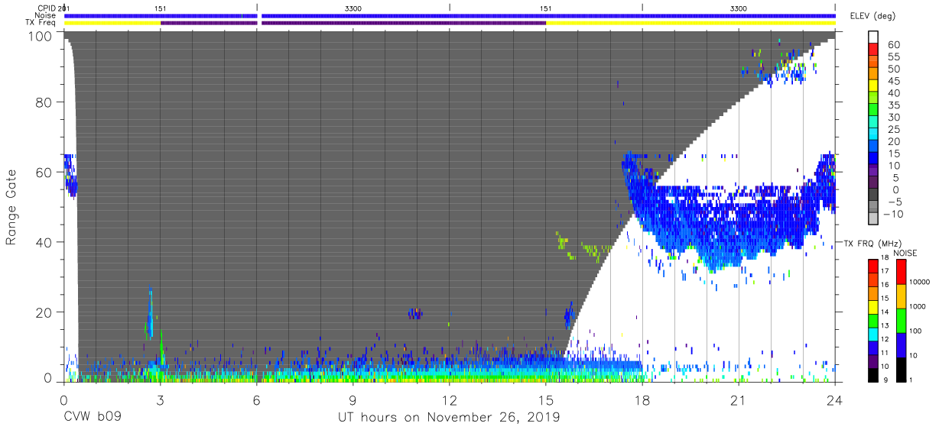939x433 pixels.
Task: Click the orange-yellow swatch in the NOISE legend
Action: pos(902,296)
